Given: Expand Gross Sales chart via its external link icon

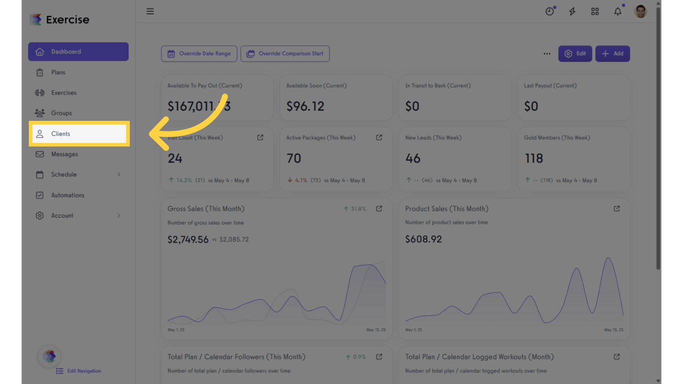Looking at the screenshot, I should (379, 208).
